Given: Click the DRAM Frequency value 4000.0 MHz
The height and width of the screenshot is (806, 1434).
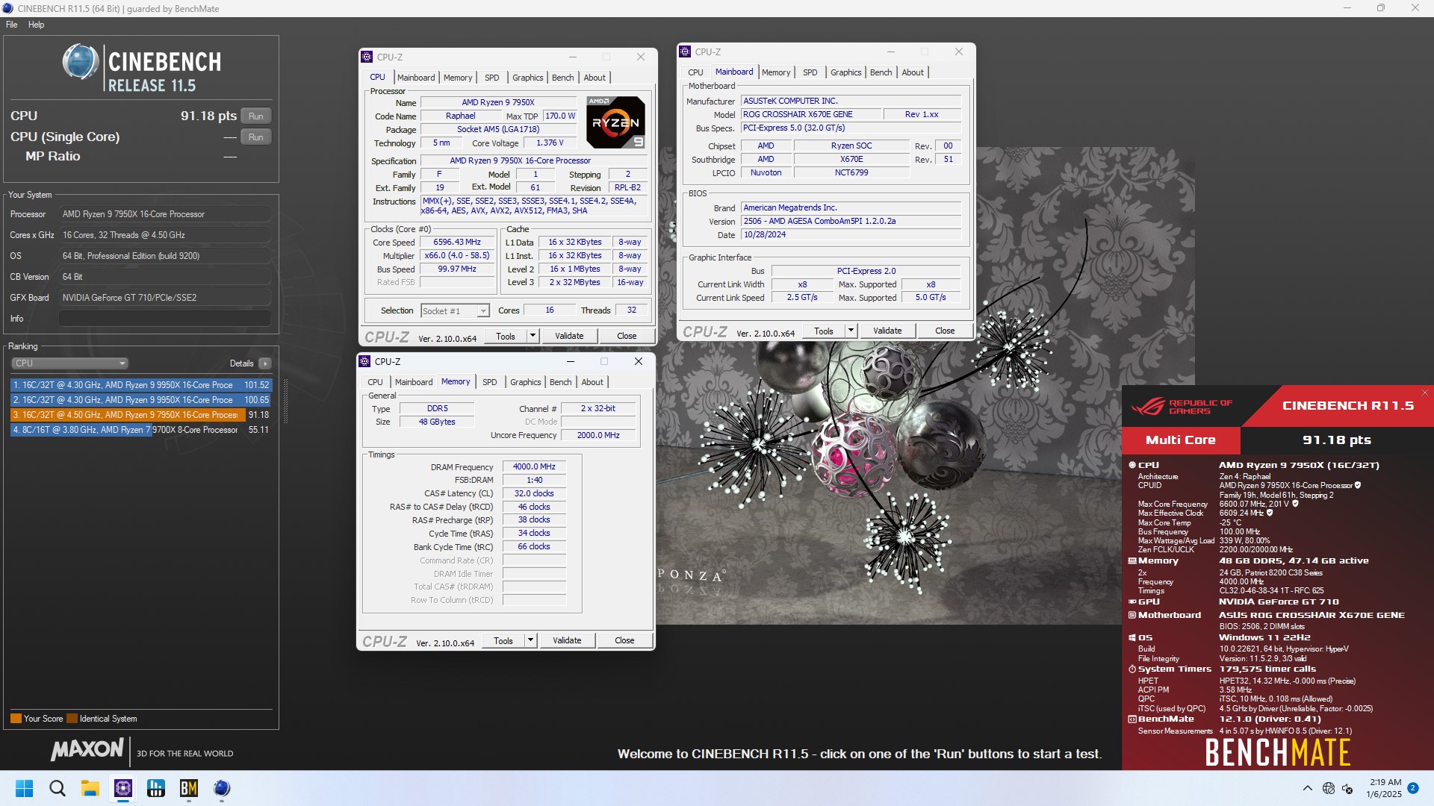Looking at the screenshot, I should 534,466.
